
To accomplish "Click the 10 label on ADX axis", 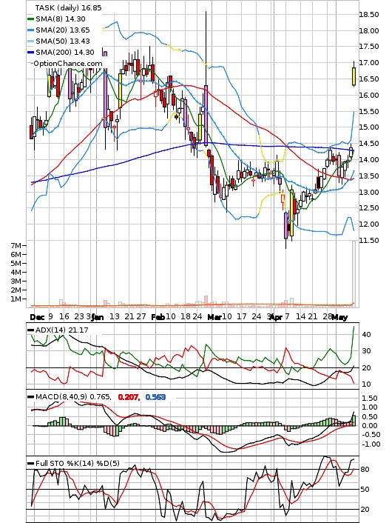I will click(366, 384).
